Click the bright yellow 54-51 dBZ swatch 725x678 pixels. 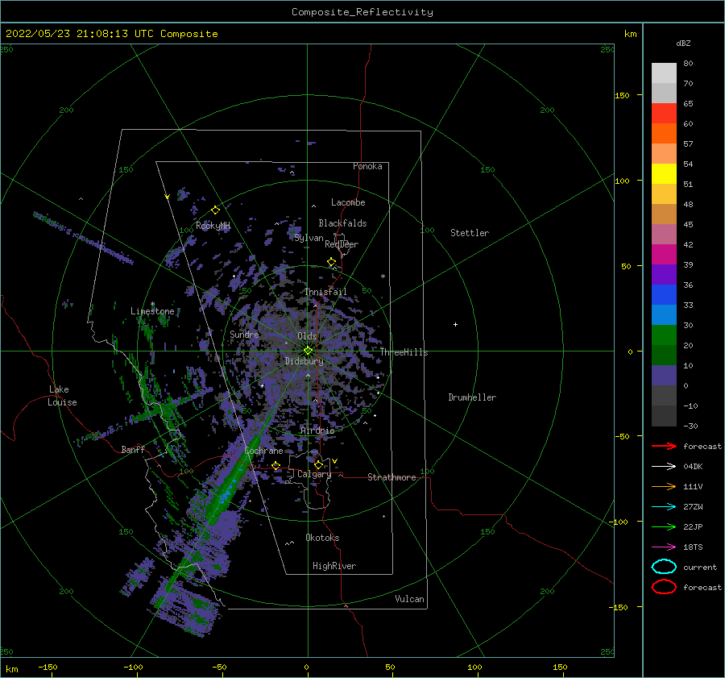664,174
